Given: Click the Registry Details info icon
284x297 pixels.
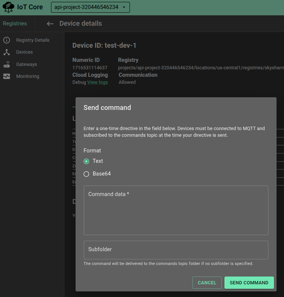Looking at the screenshot, I should coord(7,40).
